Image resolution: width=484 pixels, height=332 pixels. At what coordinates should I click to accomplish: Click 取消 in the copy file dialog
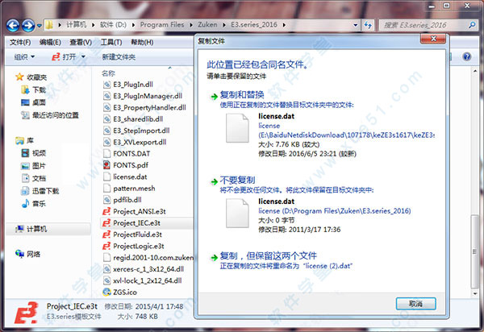coord(415,304)
